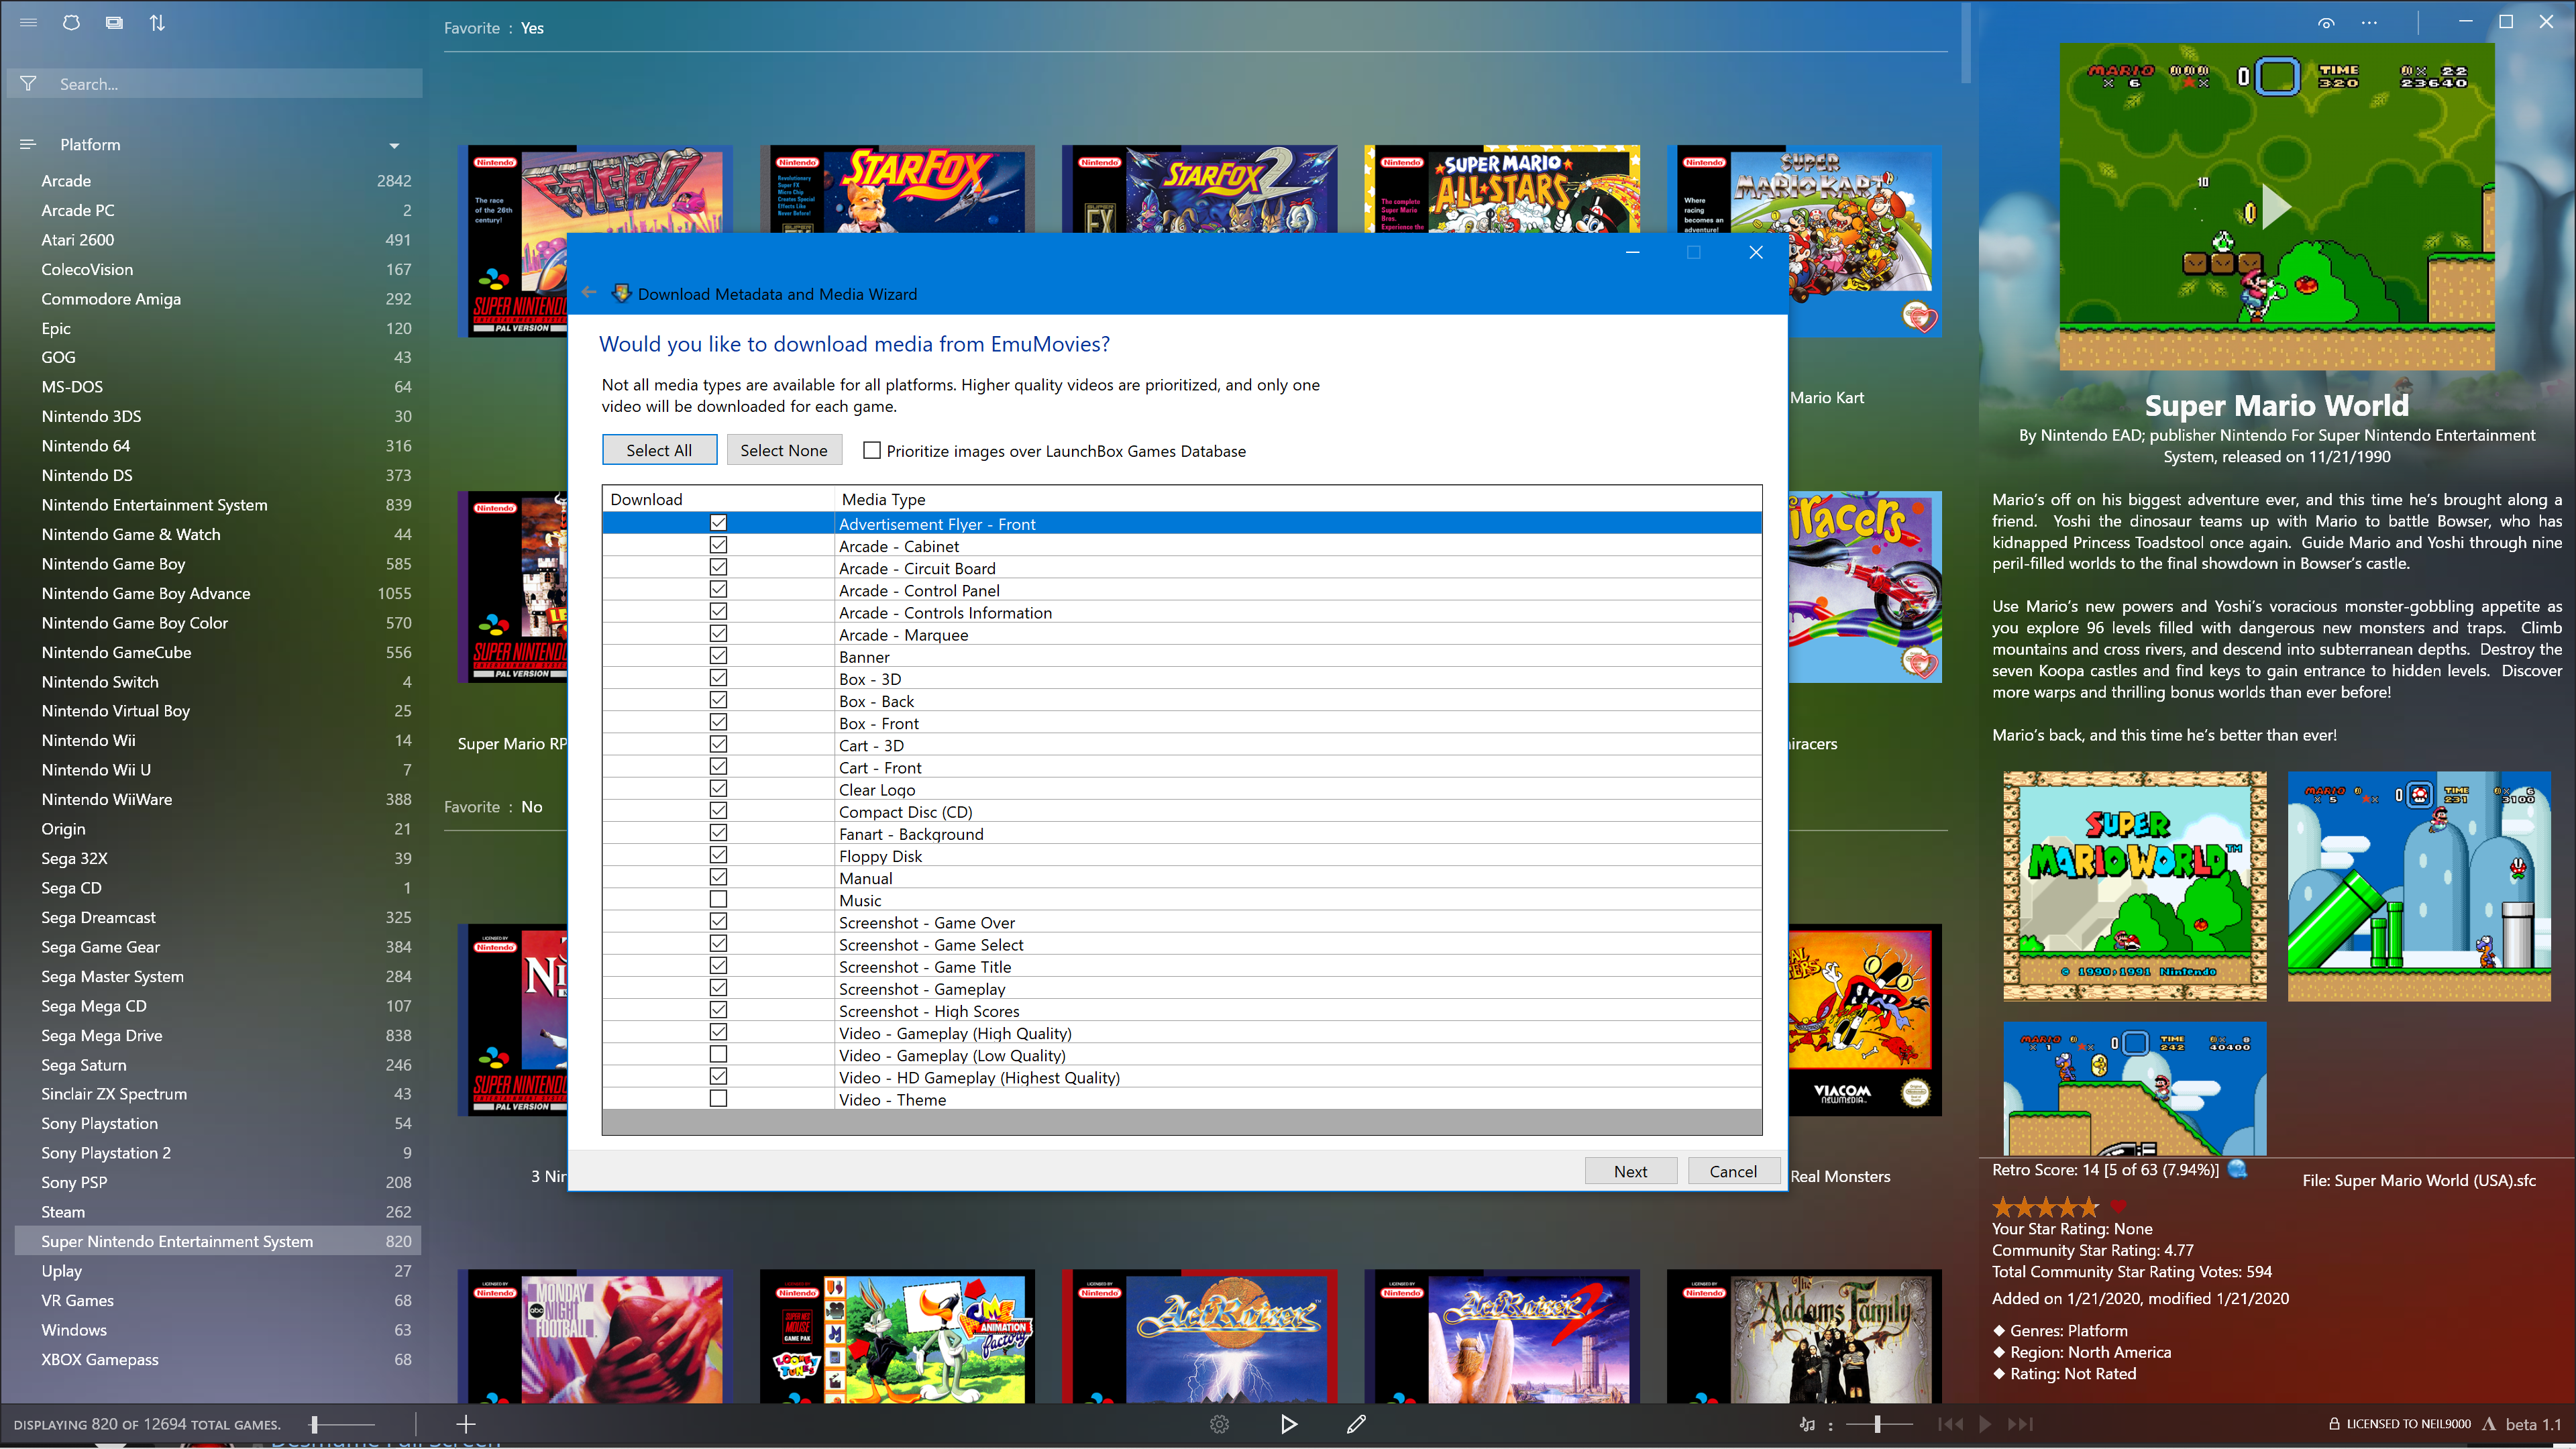
Task: Select Sony Playstation 2 platform
Action: point(218,1153)
